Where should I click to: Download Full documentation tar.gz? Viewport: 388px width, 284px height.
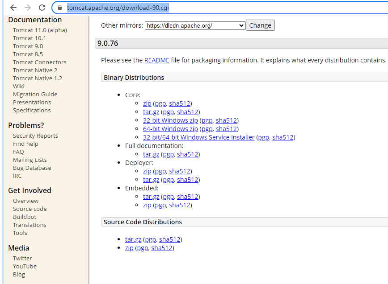(x=151, y=154)
